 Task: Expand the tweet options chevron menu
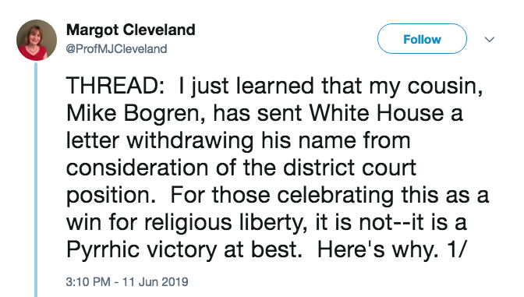pyautogui.click(x=490, y=40)
